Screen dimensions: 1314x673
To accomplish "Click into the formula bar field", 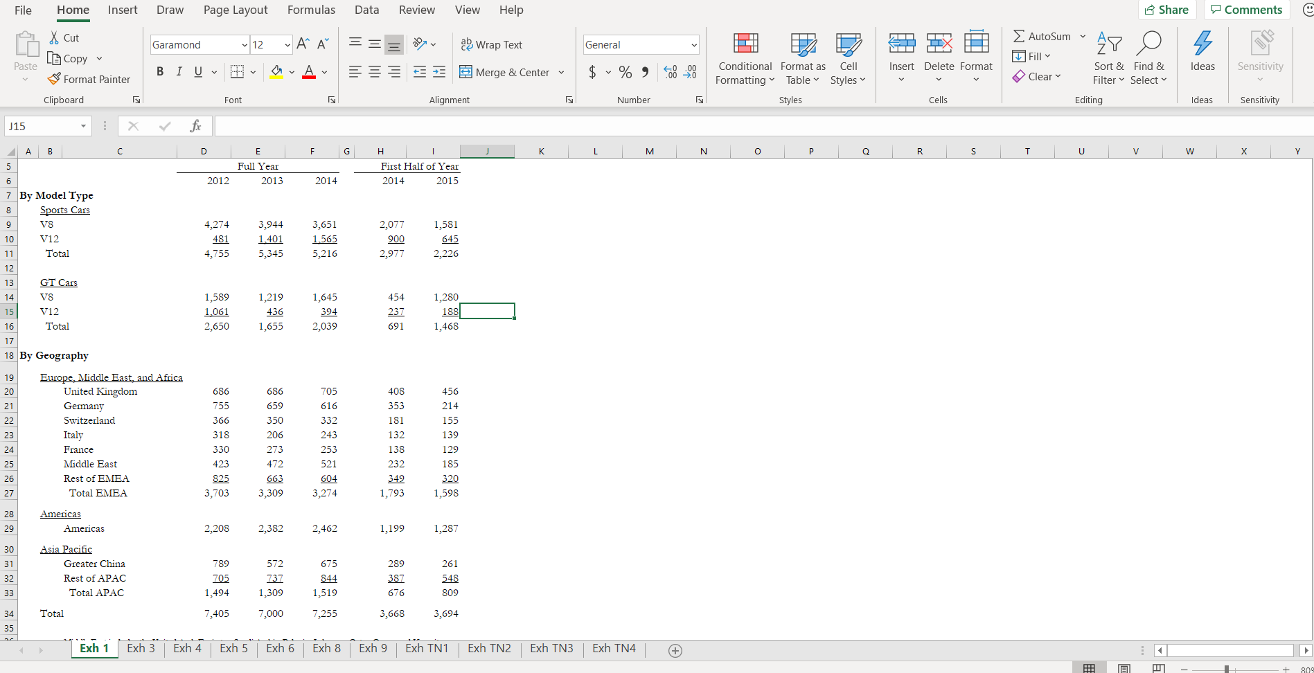I will point(763,126).
